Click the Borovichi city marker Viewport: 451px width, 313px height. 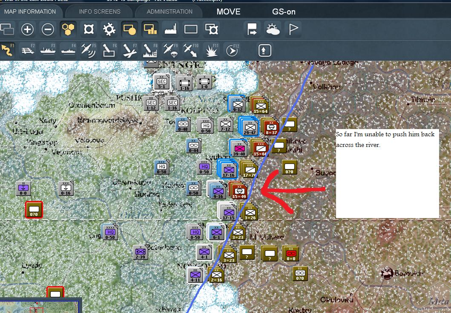click(387, 273)
